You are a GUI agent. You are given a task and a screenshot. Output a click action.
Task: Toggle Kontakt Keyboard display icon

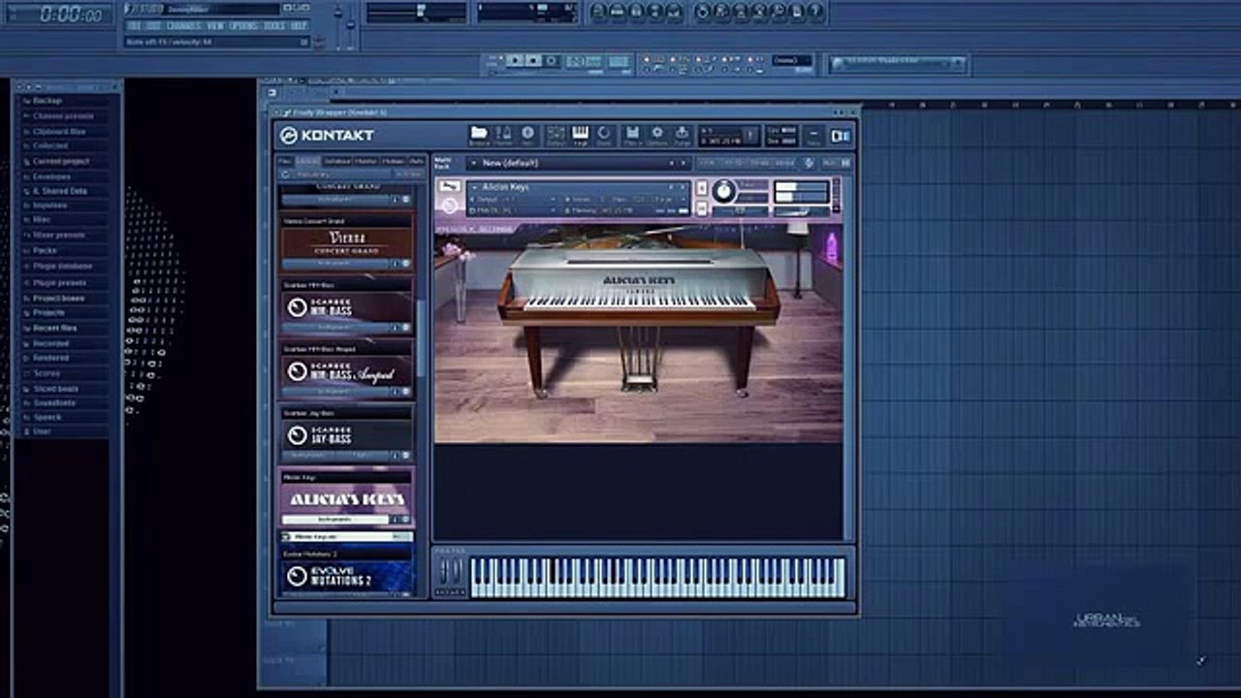[581, 134]
